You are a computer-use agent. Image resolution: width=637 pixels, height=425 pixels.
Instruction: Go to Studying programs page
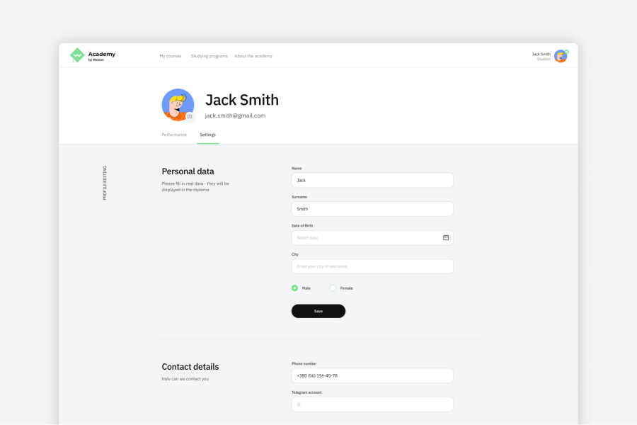click(x=210, y=56)
